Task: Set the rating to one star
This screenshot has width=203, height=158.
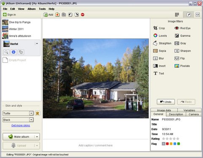Action: pos(163,139)
